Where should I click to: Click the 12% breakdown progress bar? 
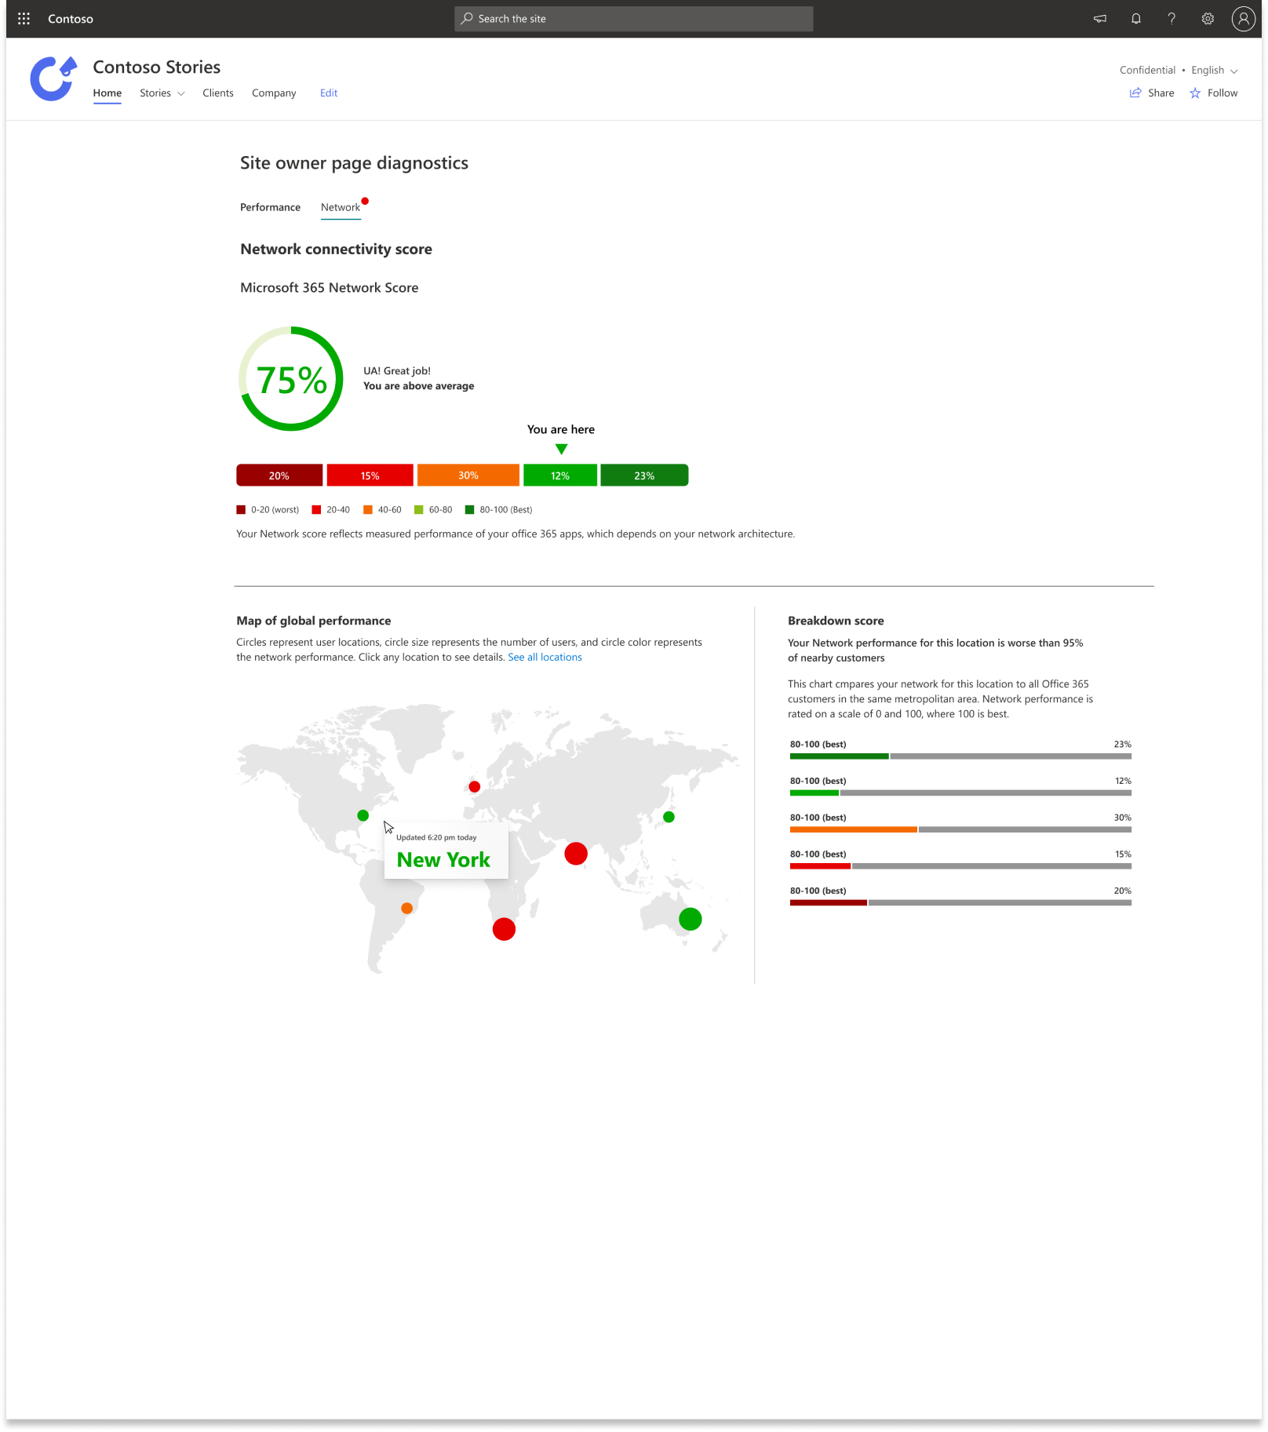(960, 793)
